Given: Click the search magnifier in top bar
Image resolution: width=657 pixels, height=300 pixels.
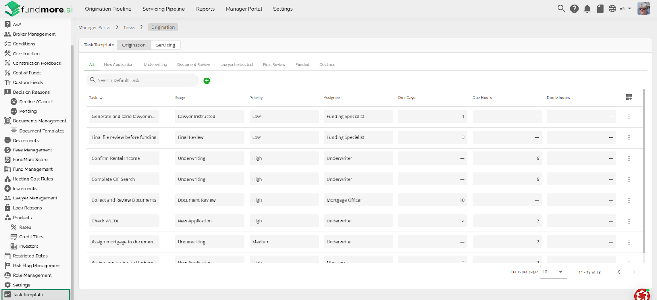Looking at the screenshot, I should (561, 9).
